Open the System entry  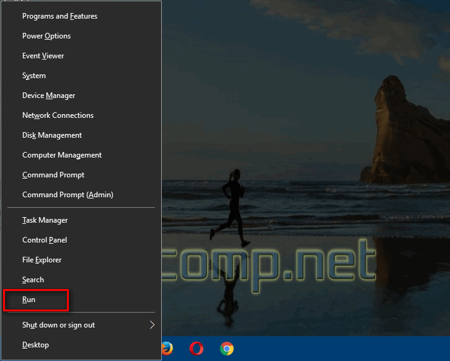click(81, 76)
